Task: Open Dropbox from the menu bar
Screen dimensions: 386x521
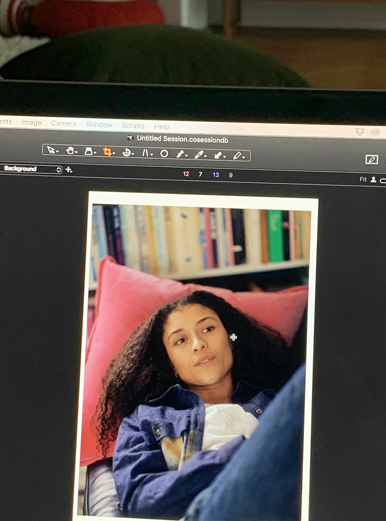Action: click(x=360, y=132)
